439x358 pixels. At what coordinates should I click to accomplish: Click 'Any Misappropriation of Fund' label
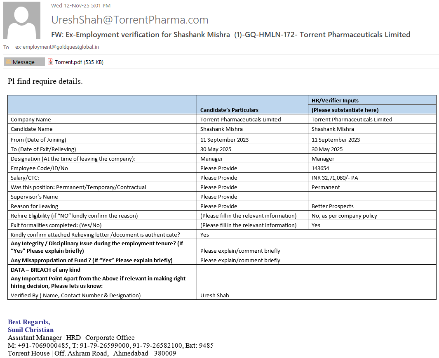point(92,261)
